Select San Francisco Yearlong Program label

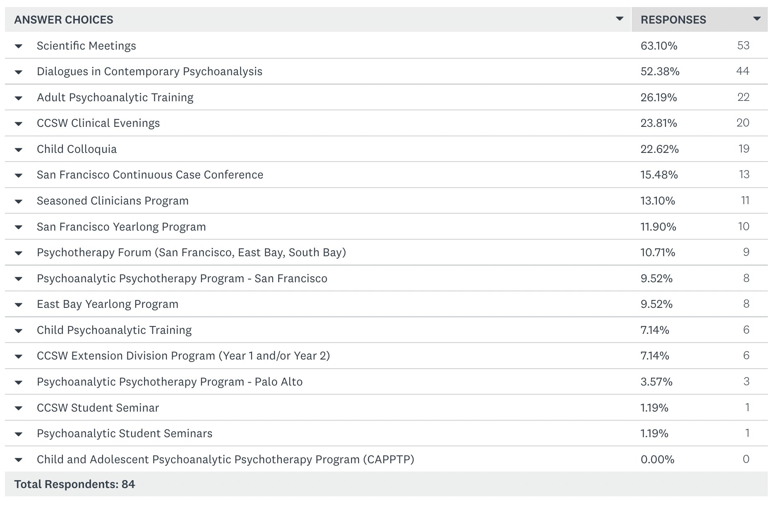121,227
